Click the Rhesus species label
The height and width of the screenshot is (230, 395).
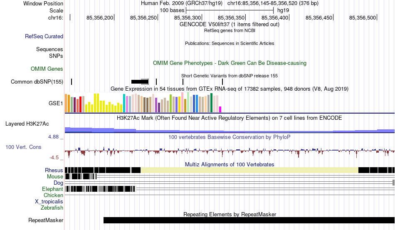click(54, 170)
